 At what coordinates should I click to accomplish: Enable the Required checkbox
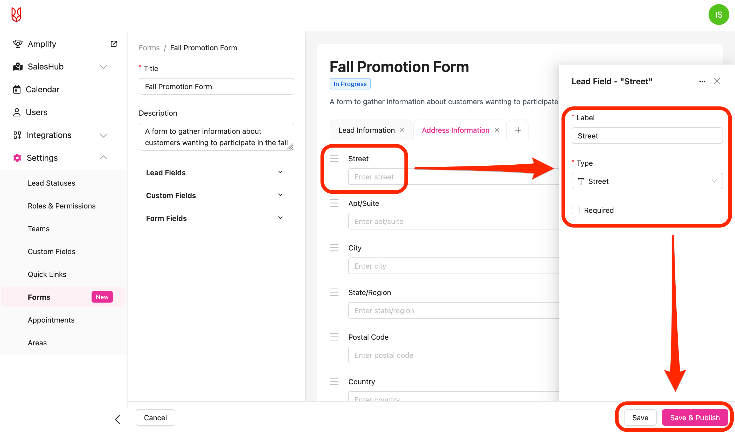[576, 210]
